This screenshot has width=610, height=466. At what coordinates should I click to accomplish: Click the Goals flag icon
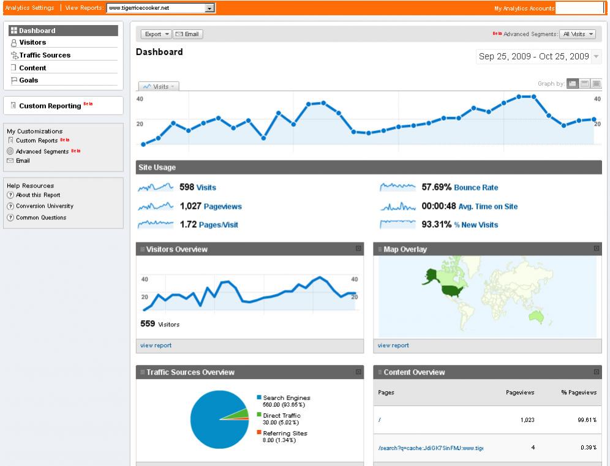click(x=14, y=80)
